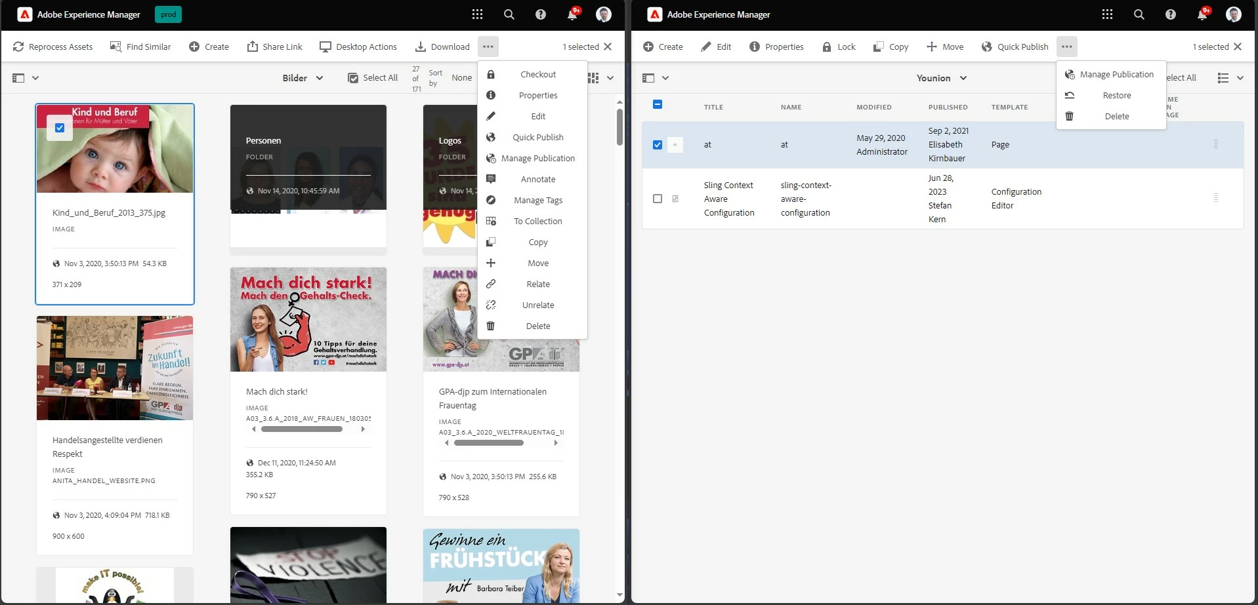1258x605 pixels.
Task: Click Adobe logo in right window header
Action: pyautogui.click(x=655, y=14)
